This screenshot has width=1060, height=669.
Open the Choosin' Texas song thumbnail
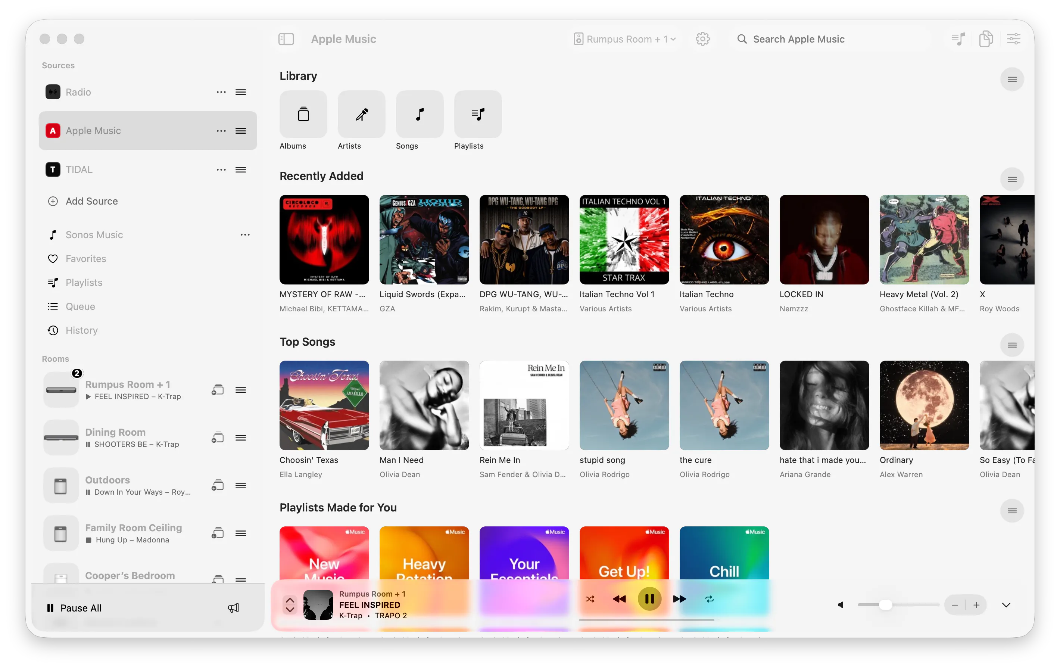click(324, 405)
